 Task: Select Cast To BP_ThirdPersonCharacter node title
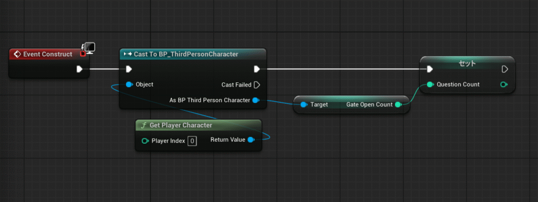click(x=186, y=54)
